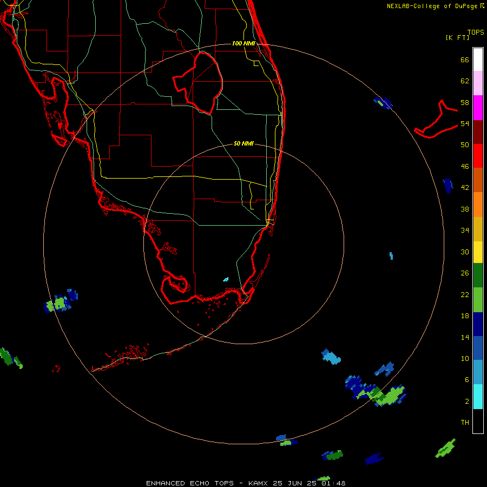Click the bright orange 38 kft swatch

coord(478,205)
